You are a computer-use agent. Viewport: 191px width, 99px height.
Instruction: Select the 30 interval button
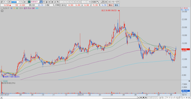click(x=75, y=2)
